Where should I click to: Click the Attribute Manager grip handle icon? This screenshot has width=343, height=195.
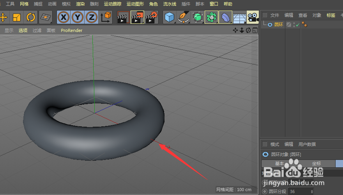click(265, 144)
